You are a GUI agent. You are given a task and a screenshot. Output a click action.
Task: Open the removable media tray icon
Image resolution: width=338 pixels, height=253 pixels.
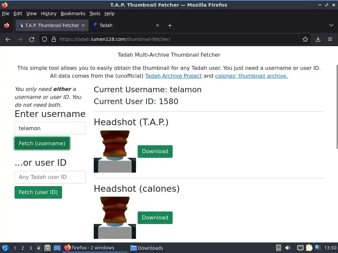click(x=278, y=248)
